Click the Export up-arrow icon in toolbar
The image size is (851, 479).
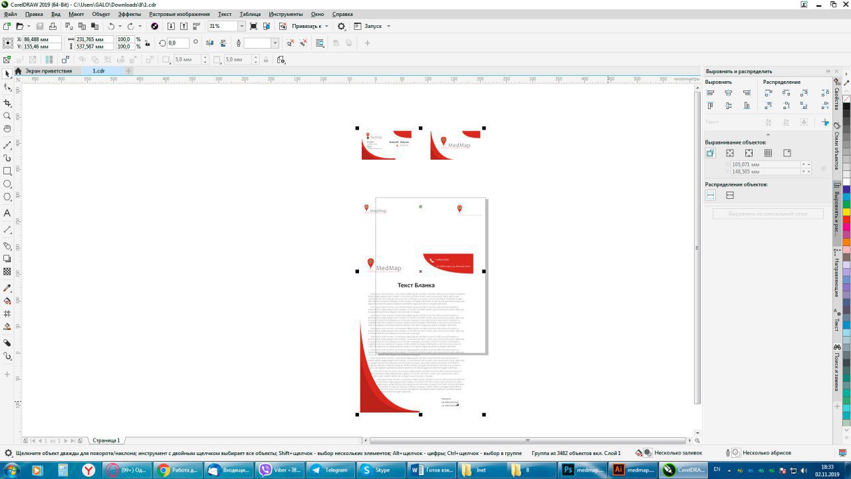click(183, 26)
